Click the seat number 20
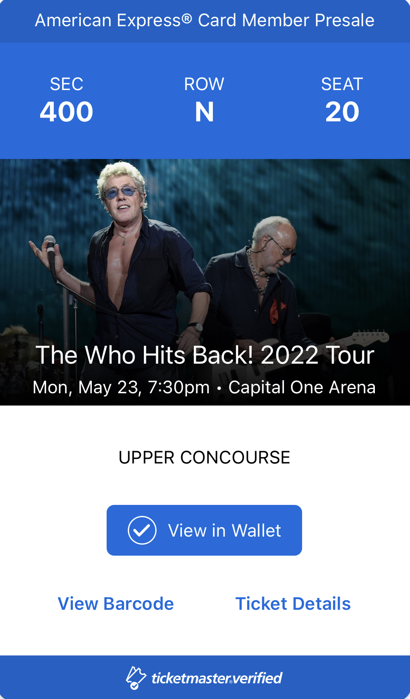 (x=342, y=112)
